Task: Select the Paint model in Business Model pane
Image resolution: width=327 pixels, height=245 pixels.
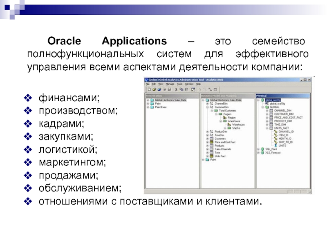Action: pos(213,160)
